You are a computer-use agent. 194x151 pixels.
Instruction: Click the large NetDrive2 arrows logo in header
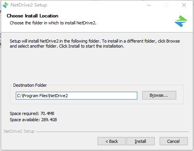(x=181, y=21)
